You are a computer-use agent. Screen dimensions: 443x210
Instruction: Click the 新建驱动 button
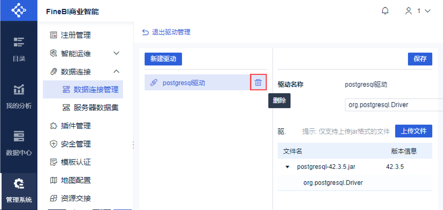tap(163, 59)
